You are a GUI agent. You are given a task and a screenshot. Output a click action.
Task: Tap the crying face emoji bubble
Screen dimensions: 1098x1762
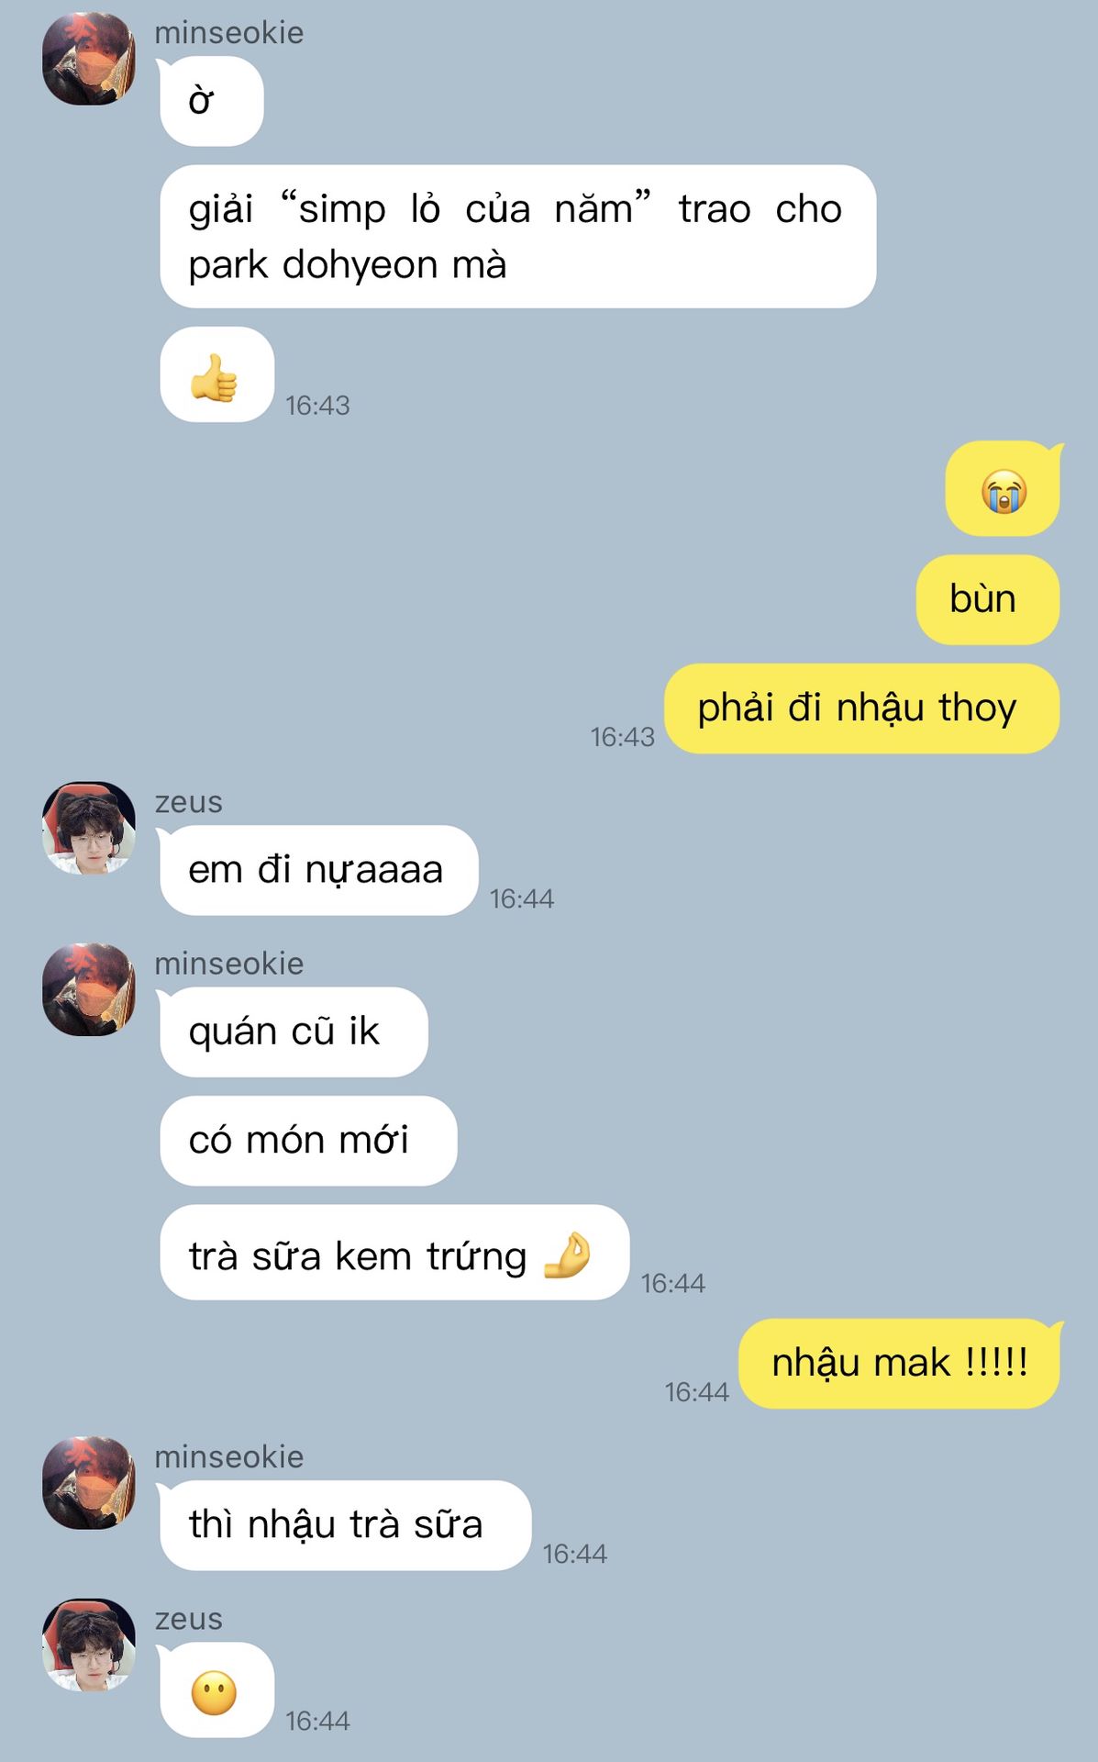click(1003, 488)
